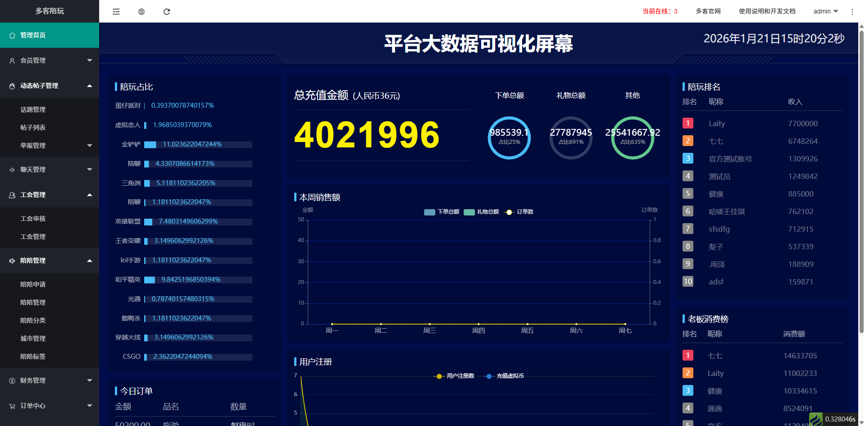Toggle 下单总额 legend in weekly sales chart
The image size is (865, 426).
click(x=442, y=212)
